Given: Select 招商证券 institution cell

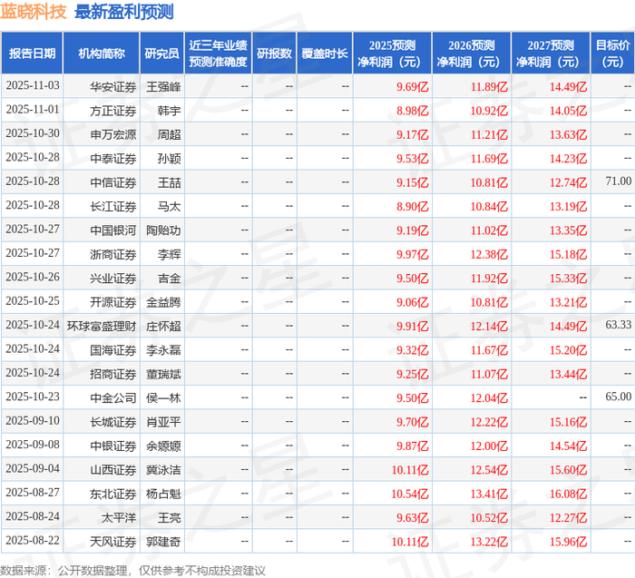Looking at the screenshot, I should [x=113, y=374].
